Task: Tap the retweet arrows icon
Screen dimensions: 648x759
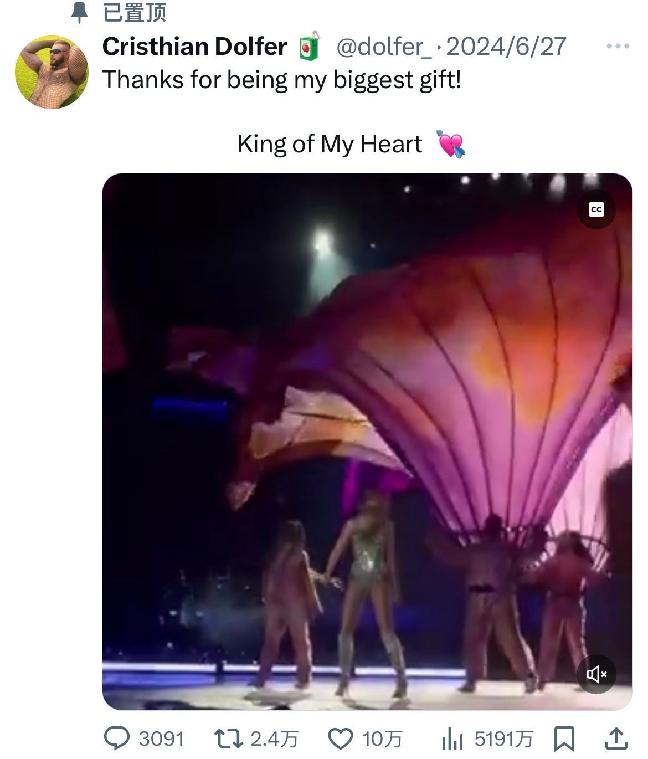Action: (x=228, y=739)
